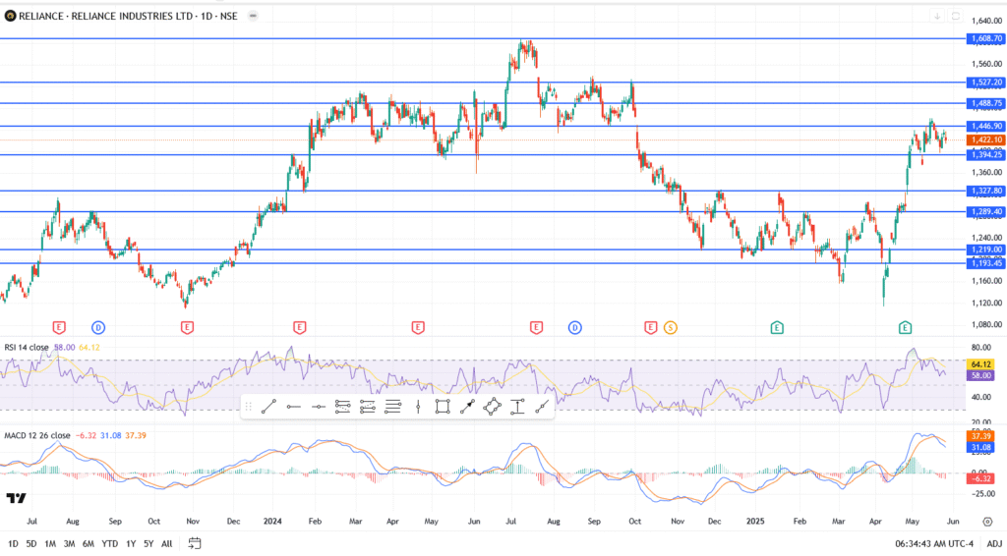Select the MACD 12 26 close legend
This screenshot has height=556, width=1007.
[x=37, y=435]
